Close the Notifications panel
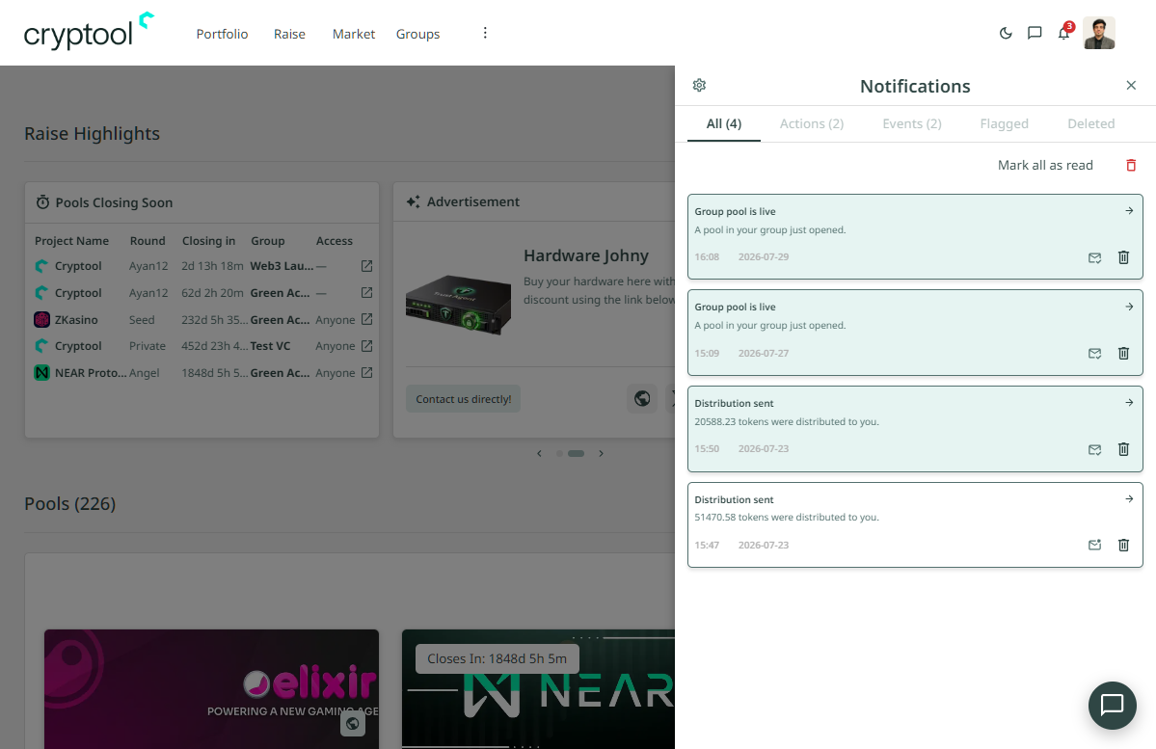The height and width of the screenshot is (749, 1156). click(1131, 86)
